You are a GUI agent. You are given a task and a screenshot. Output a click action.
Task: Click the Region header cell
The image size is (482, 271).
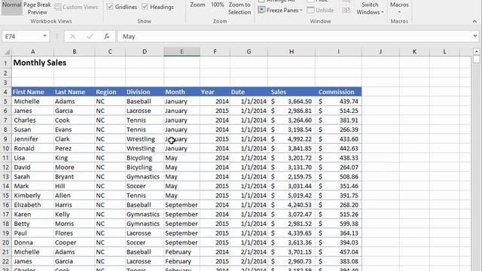click(x=110, y=92)
